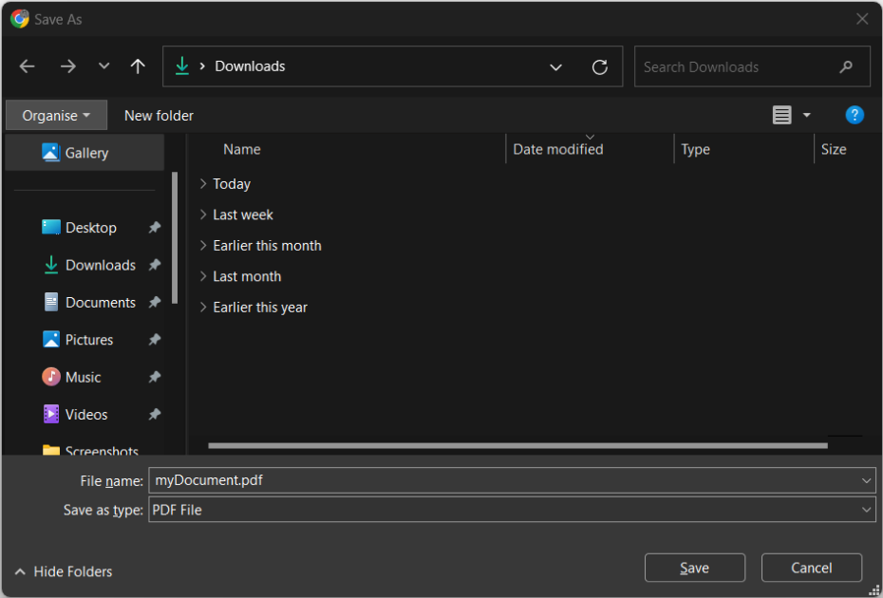Viewport: 883px width, 598px height.
Task: Click the pin icon next to Desktop
Action: (155, 228)
